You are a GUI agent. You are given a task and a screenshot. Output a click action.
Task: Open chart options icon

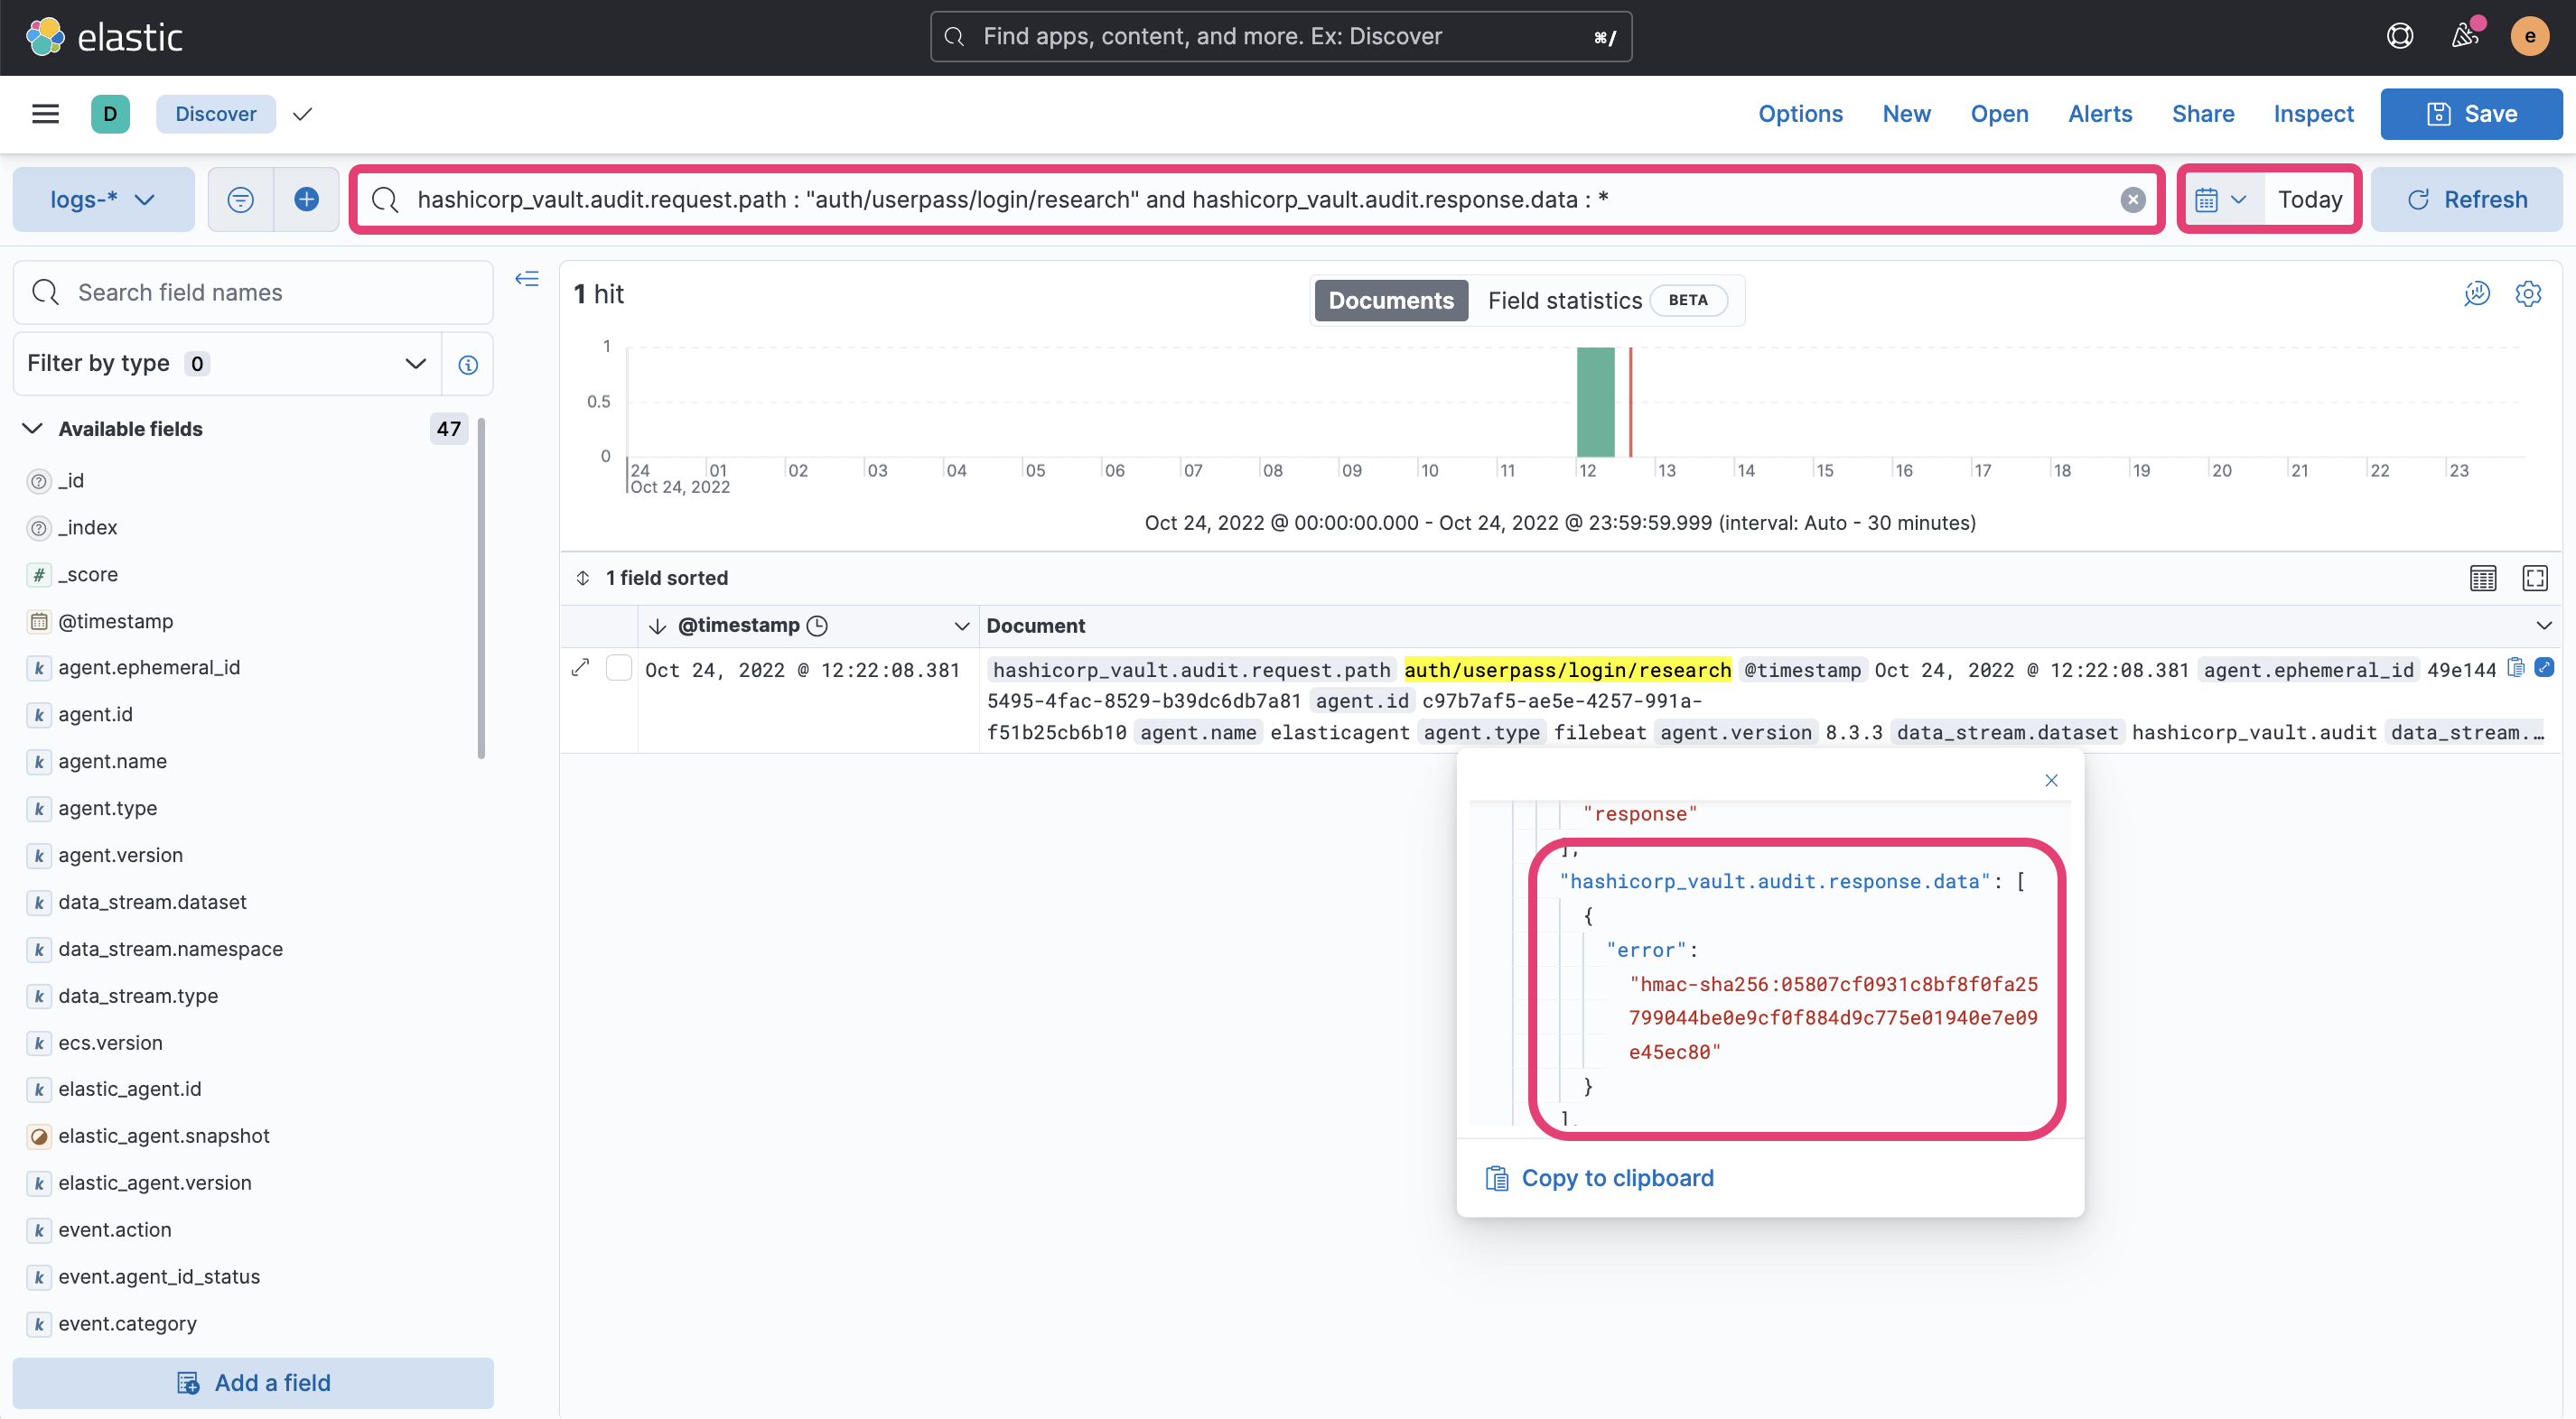pyautogui.click(x=2477, y=293)
